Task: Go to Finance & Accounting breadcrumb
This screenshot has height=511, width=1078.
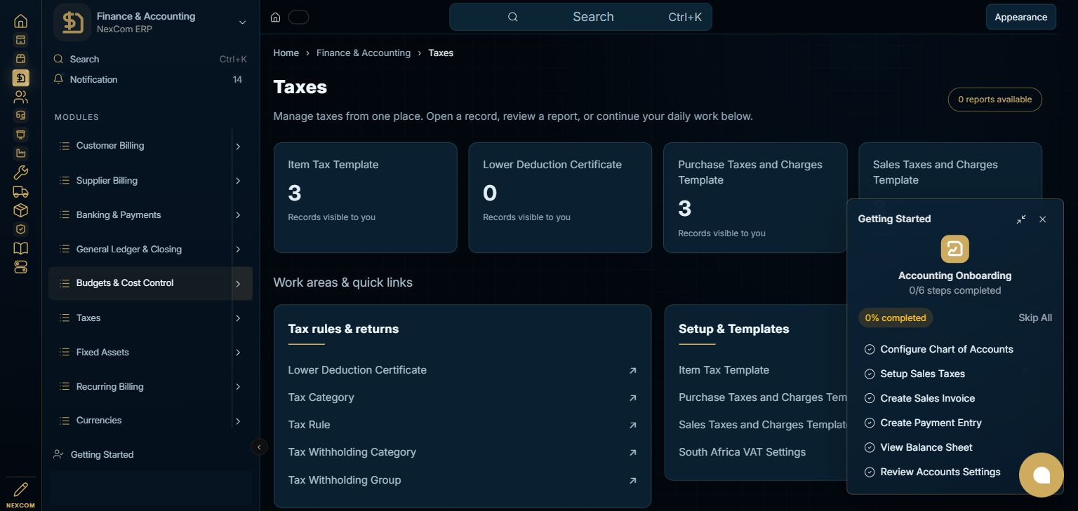Action: 364,53
